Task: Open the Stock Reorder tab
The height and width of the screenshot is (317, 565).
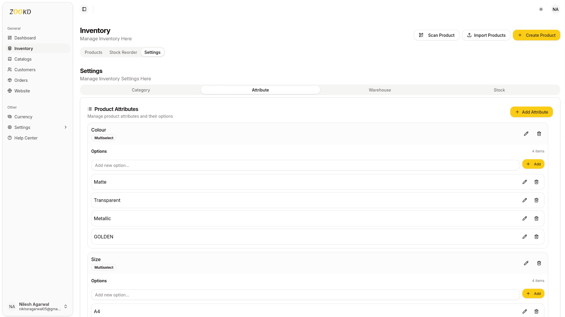Action: 123,52
